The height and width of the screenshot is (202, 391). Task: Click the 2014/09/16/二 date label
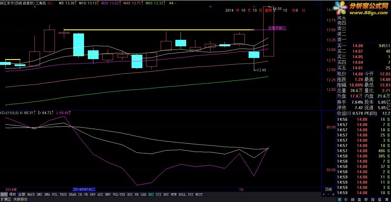pyautogui.click(x=84, y=189)
